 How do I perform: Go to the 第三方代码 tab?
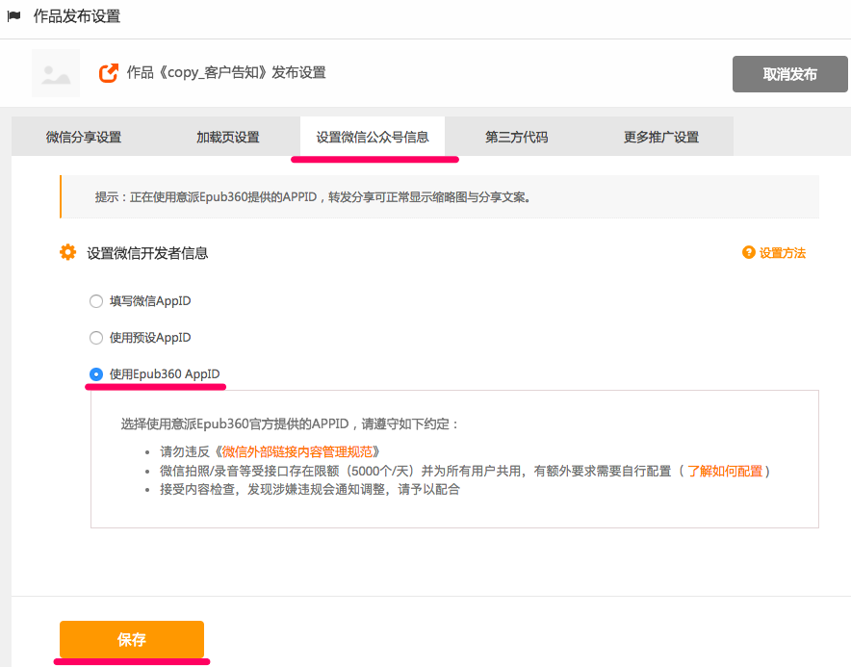(516, 137)
